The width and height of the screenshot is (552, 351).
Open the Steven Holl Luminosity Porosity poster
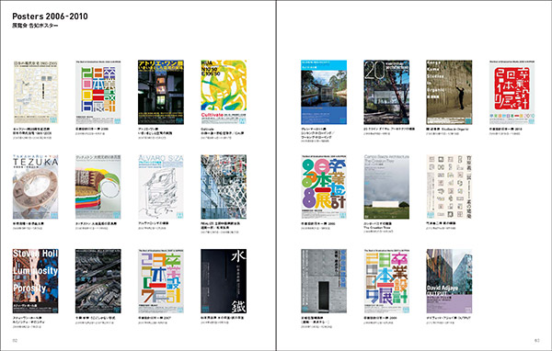point(36,281)
